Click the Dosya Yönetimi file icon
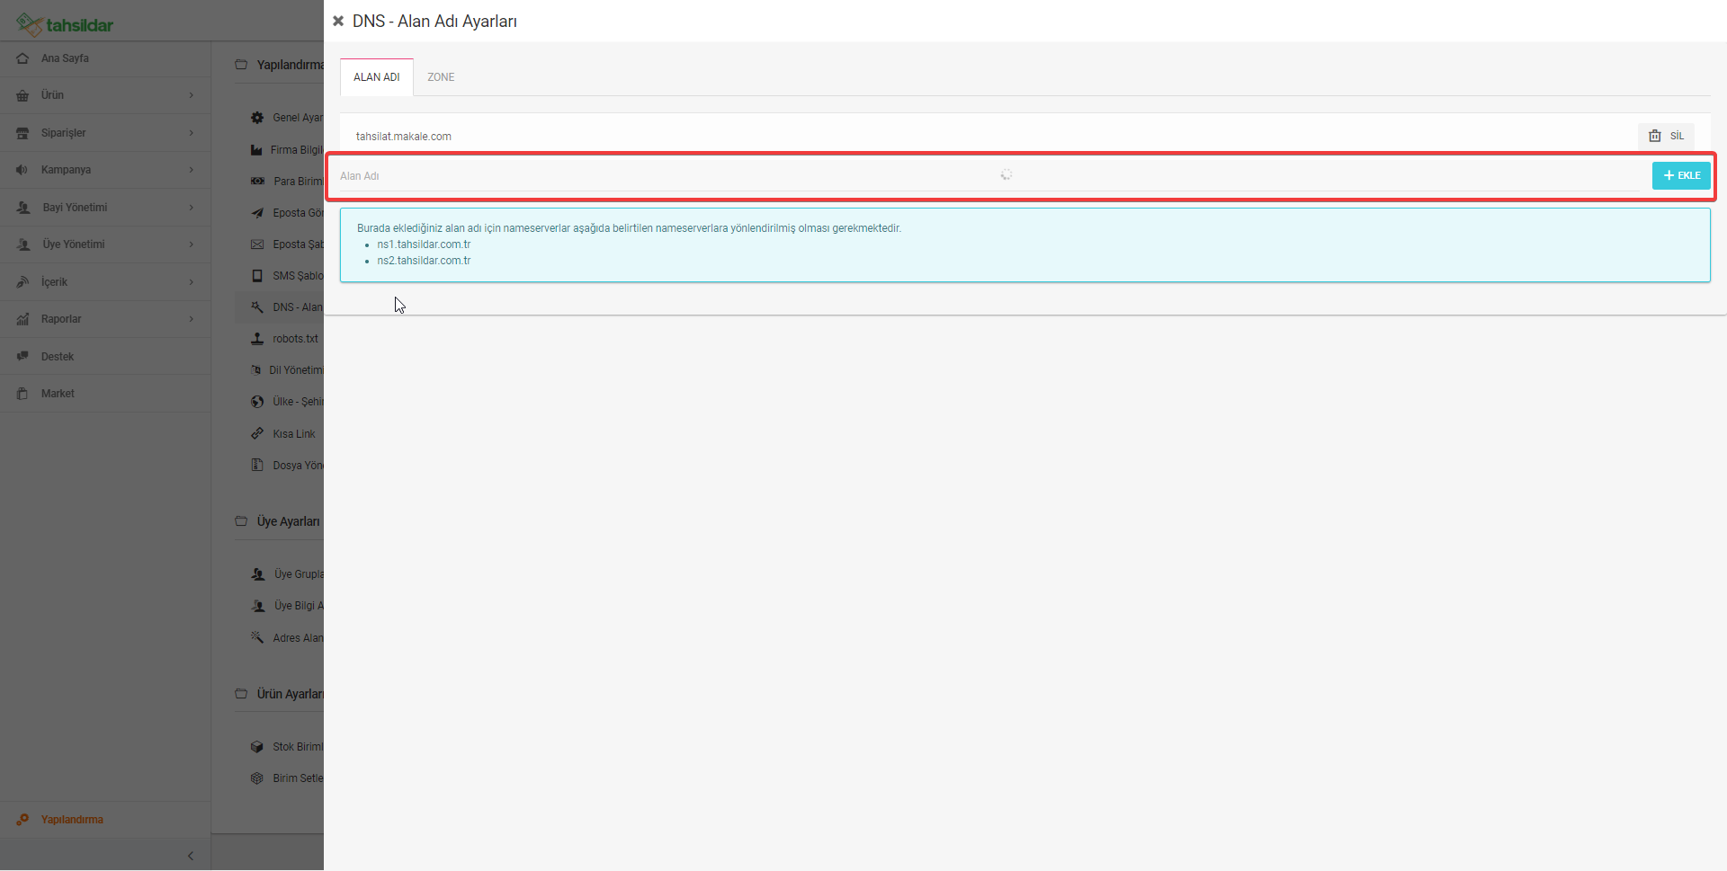Image resolution: width=1727 pixels, height=871 pixels. coord(257,466)
